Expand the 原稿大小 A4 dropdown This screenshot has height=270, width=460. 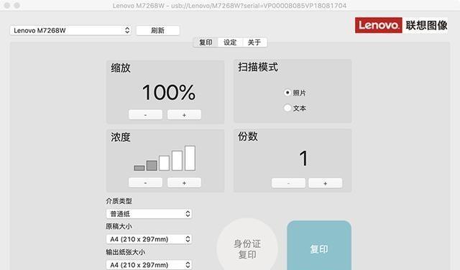pos(149,239)
